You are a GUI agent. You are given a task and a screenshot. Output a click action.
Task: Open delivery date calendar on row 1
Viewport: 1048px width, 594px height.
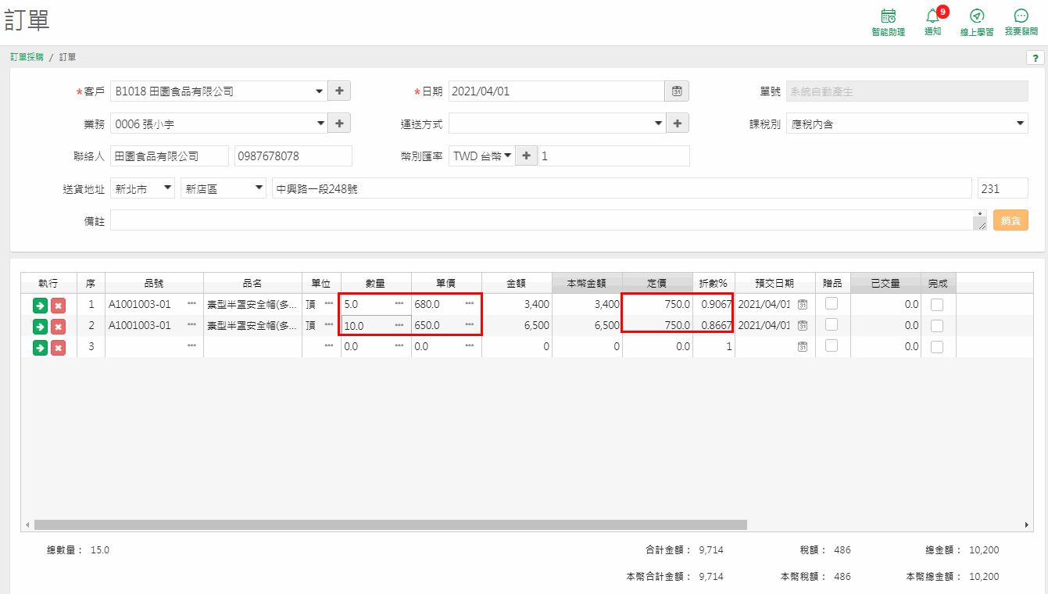(802, 304)
